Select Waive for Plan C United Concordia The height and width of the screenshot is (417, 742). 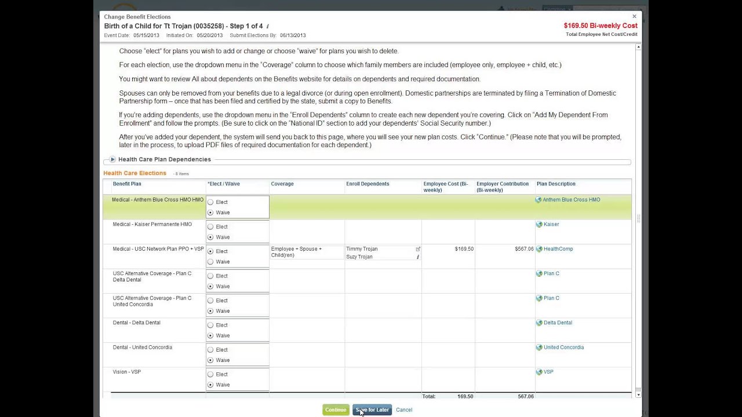pos(210,311)
